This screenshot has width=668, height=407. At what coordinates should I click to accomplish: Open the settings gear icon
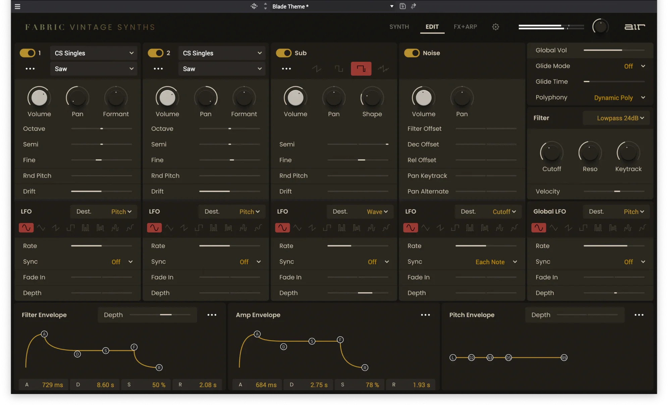pos(495,27)
